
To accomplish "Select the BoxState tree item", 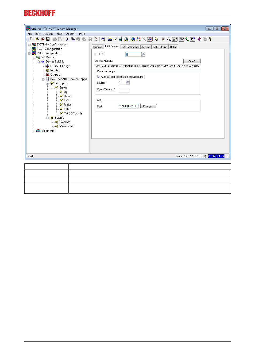I will 65,122.
